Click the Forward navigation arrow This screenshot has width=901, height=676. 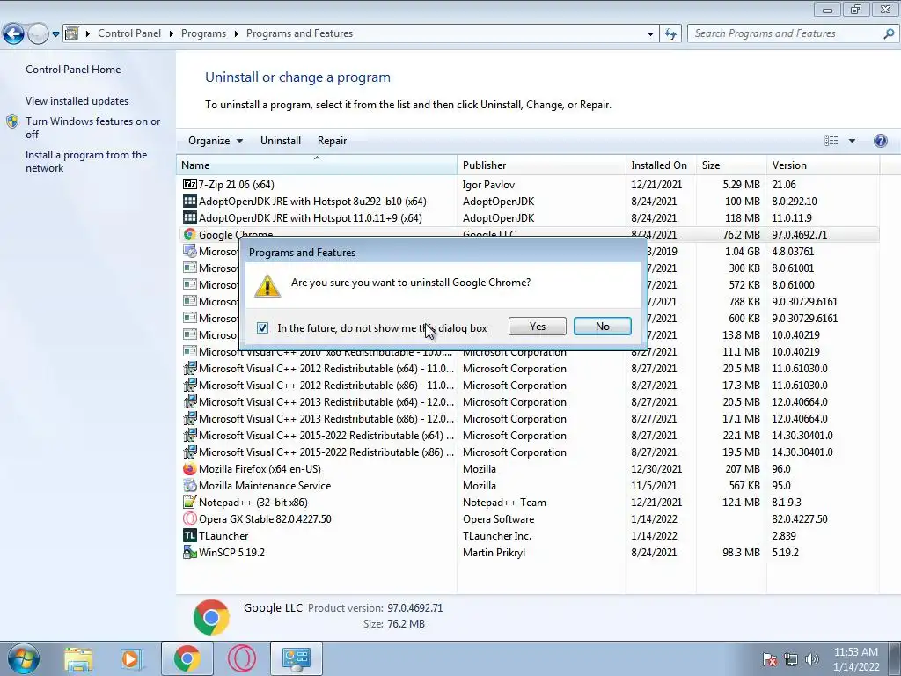tap(38, 34)
